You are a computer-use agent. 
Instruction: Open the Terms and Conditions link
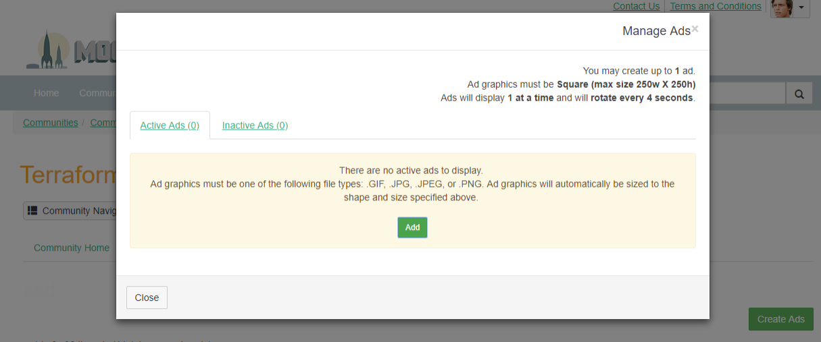pyautogui.click(x=716, y=6)
